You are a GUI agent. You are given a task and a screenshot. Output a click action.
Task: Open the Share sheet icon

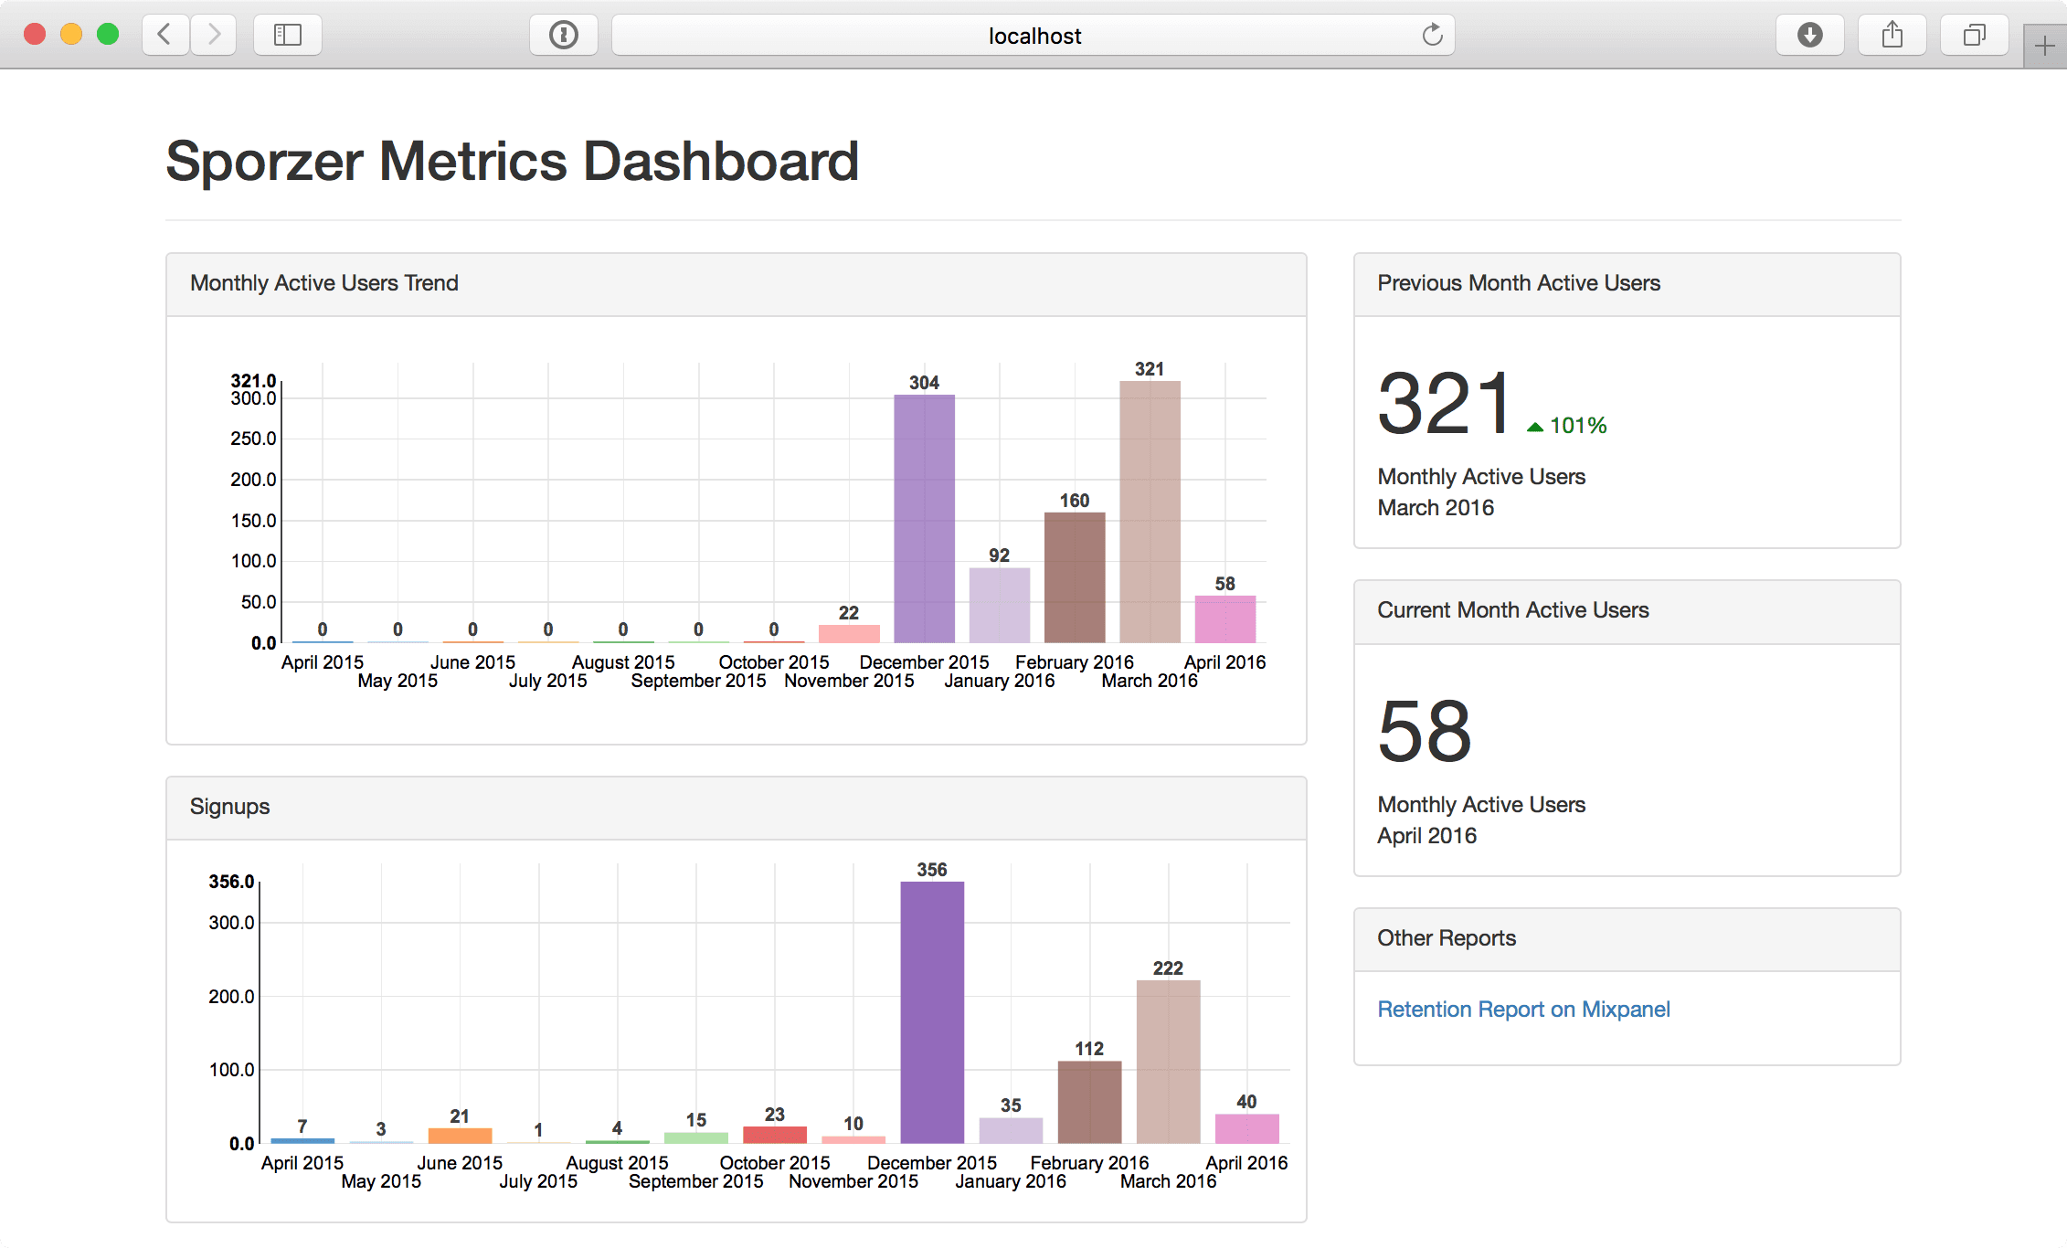(1892, 35)
